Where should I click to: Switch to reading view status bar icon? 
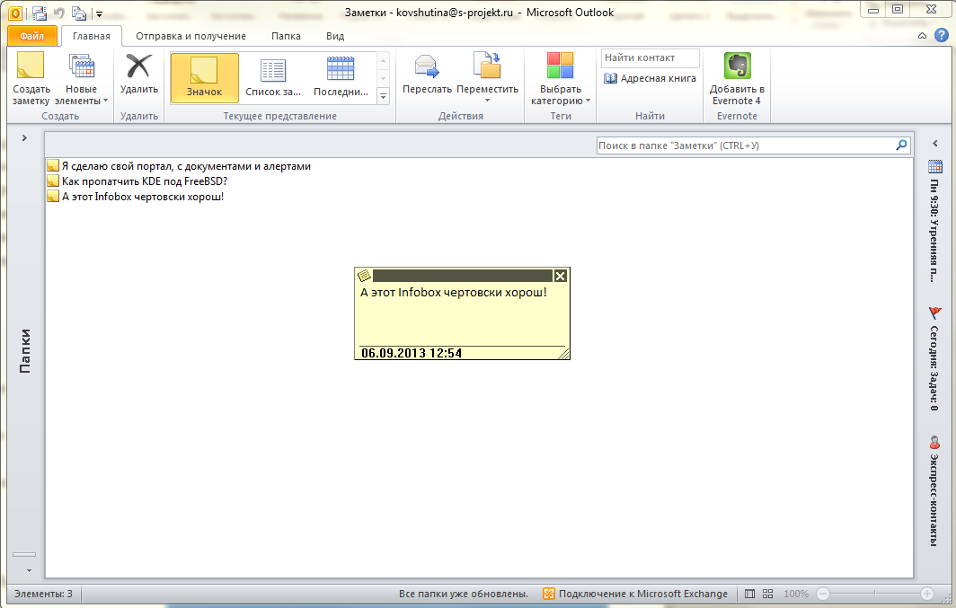(x=767, y=594)
